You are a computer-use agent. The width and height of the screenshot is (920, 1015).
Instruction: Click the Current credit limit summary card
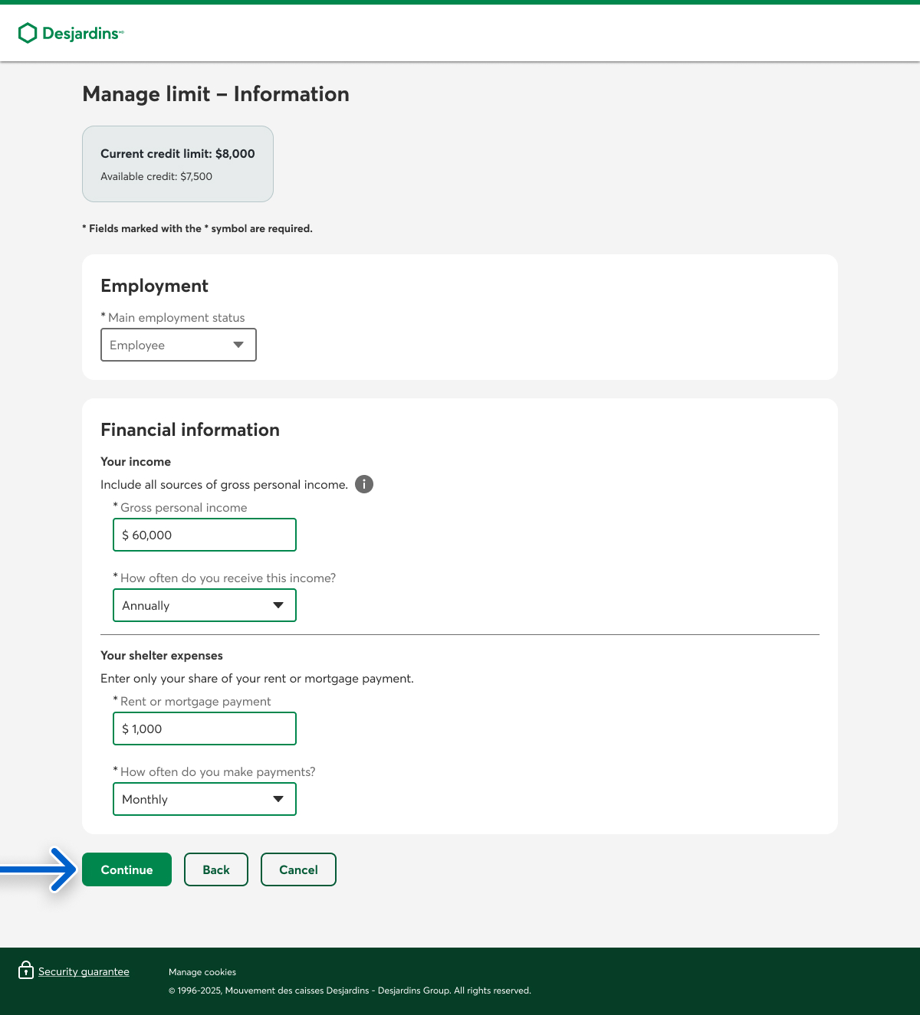178,164
